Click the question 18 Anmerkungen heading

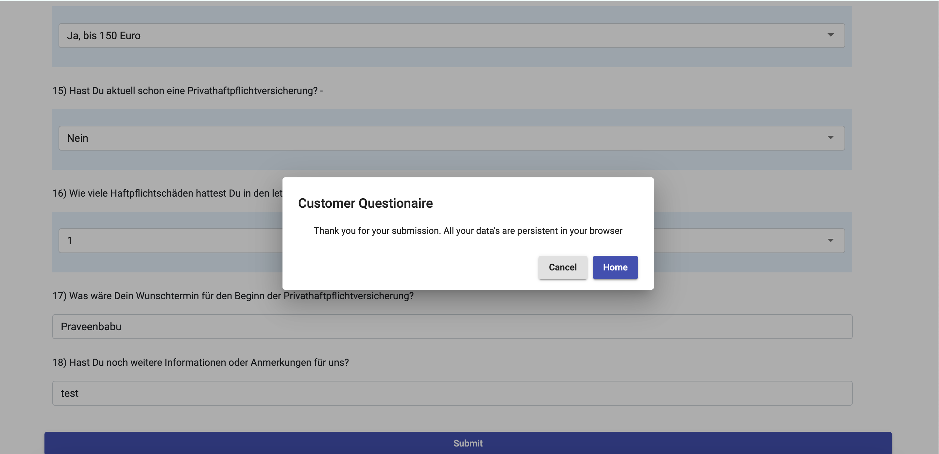(x=200, y=362)
